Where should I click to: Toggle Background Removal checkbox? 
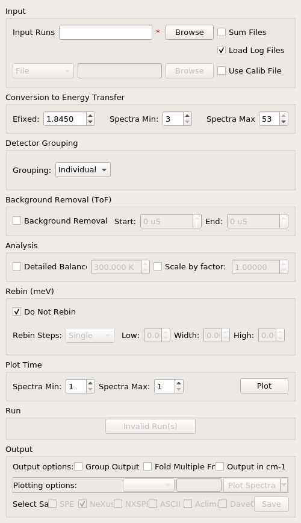(17, 221)
